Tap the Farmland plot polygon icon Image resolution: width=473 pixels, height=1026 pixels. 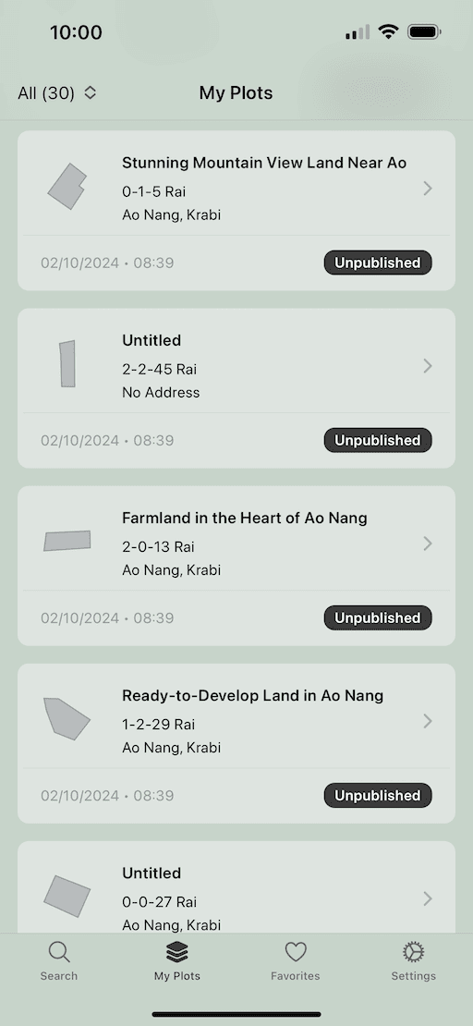[x=67, y=541]
